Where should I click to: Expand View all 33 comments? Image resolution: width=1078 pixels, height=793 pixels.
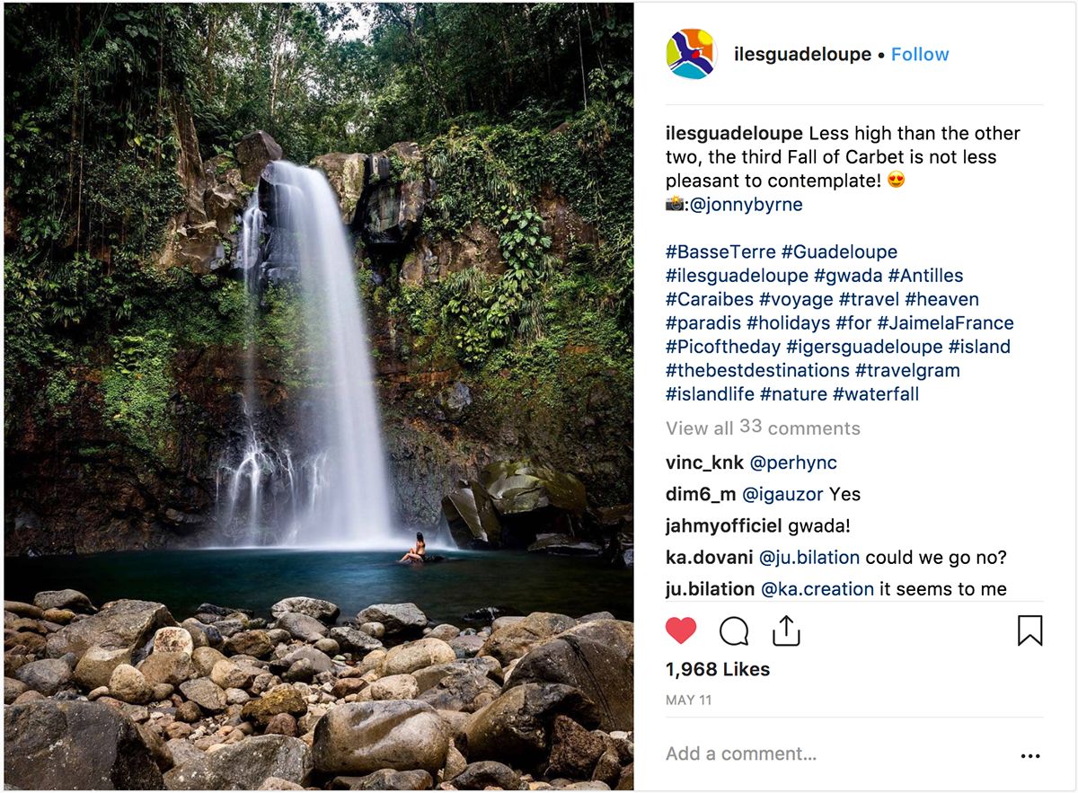coord(763,427)
